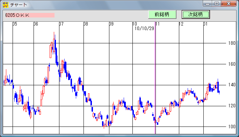
Task: Click the 前銘柄 button
Action: [162, 14]
